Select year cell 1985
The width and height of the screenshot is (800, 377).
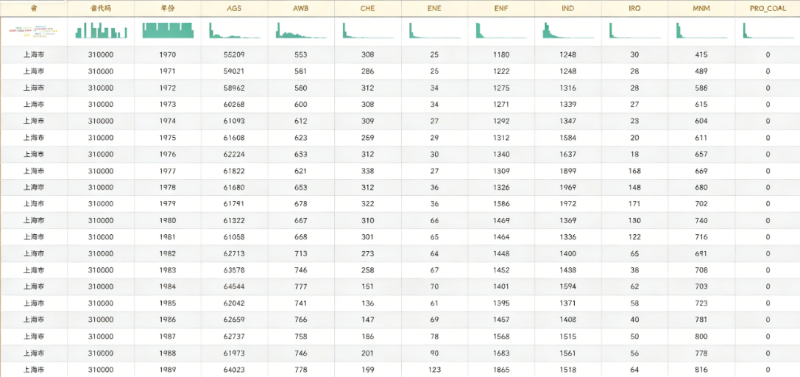point(167,303)
